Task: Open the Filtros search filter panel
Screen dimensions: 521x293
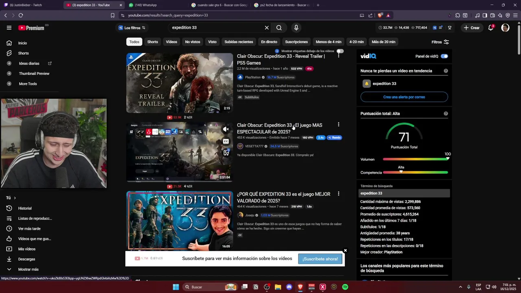Action: pyautogui.click(x=440, y=42)
